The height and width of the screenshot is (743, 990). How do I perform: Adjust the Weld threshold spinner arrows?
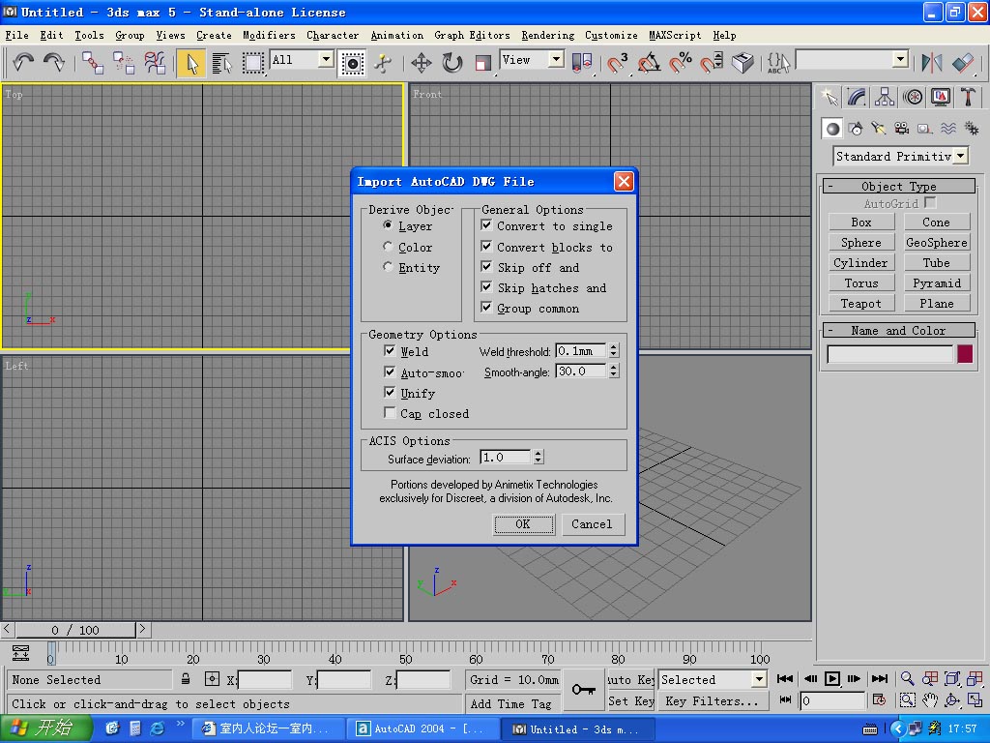(x=614, y=350)
